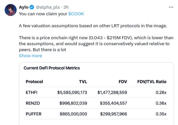Screen dimensions: 178x125
Task: Click the blue verified badge
Action: click(x=32, y=7)
